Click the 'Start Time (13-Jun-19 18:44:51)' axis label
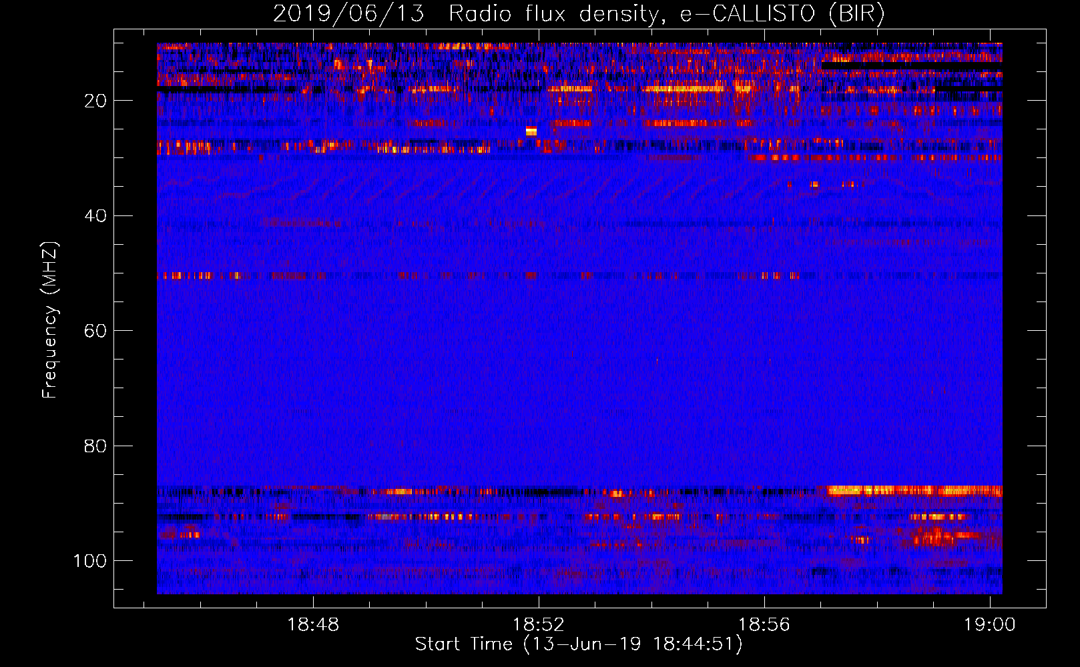Image resolution: width=1080 pixels, height=667 pixels. (x=579, y=644)
